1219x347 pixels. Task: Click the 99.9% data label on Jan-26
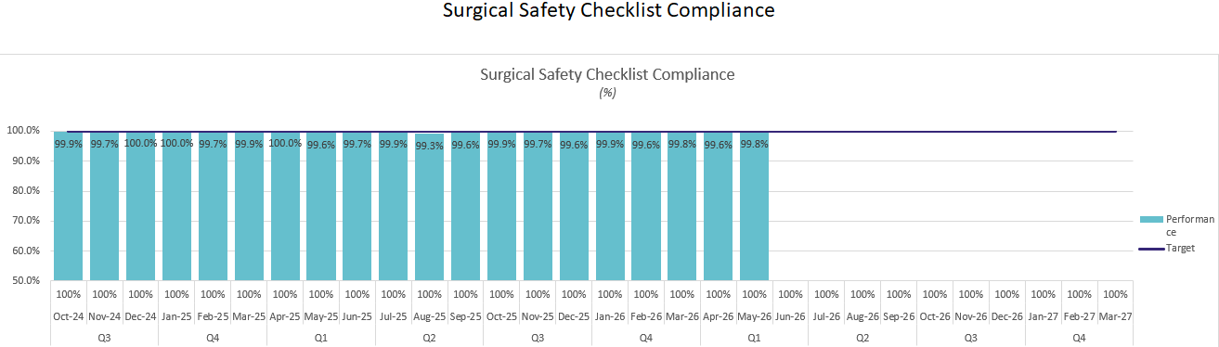[610, 144]
